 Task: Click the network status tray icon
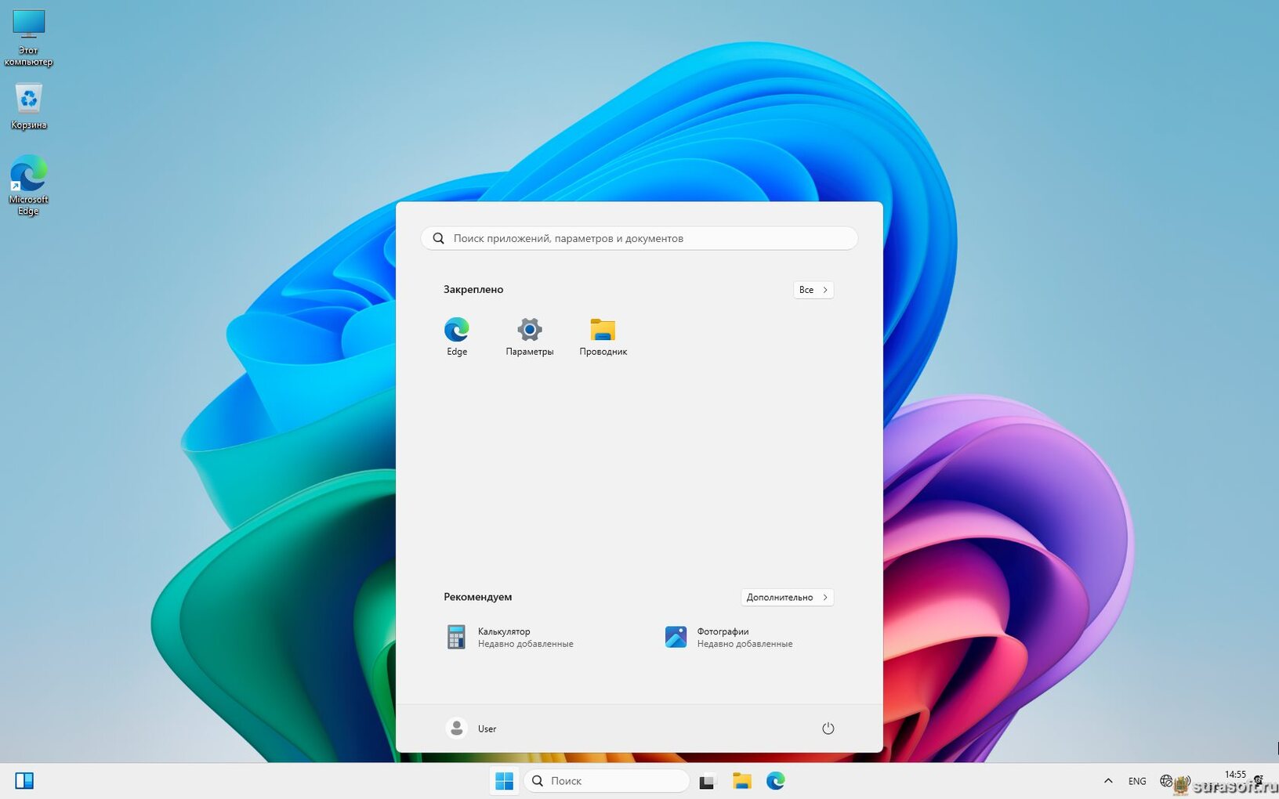pyautogui.click(x=1166, y=781)
